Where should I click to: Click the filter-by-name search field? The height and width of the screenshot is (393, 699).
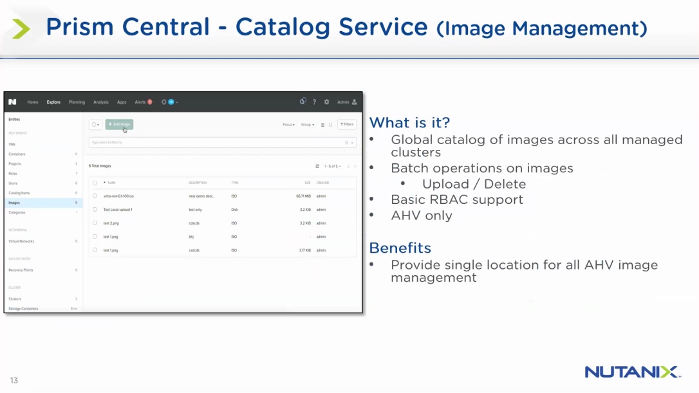[x=216, y=142]
